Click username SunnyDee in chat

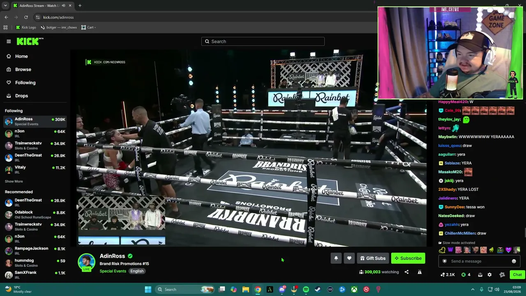click(x=454, y=207)
